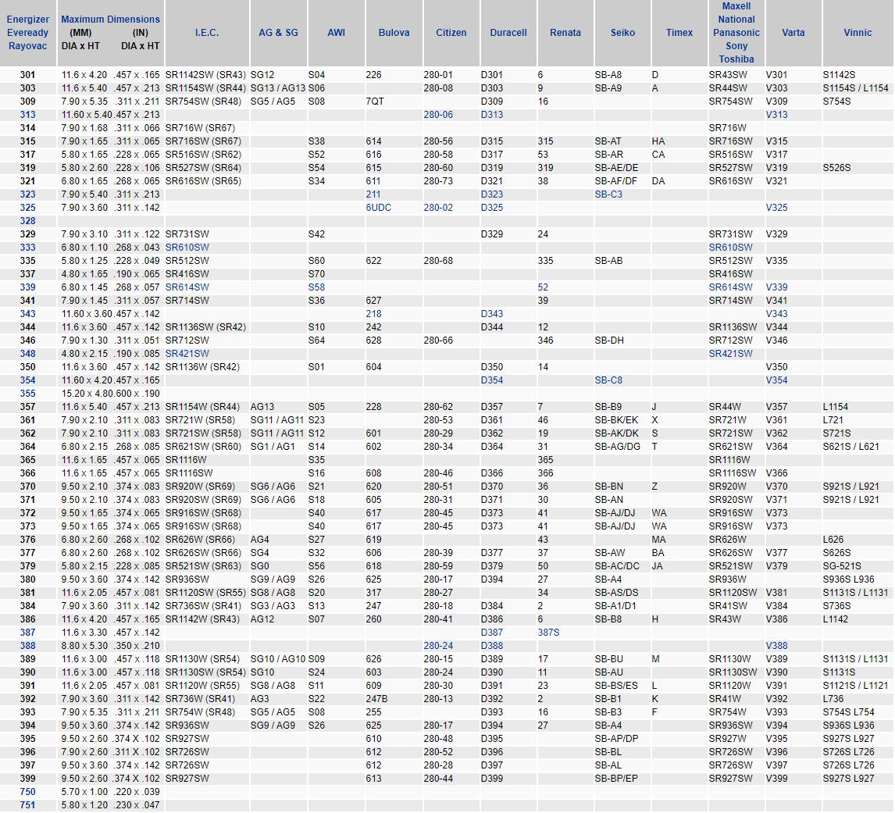895x813 pixels.
Task: Select AG & SG cell 'SG10 / AG10'
Action: click(277, 659)
